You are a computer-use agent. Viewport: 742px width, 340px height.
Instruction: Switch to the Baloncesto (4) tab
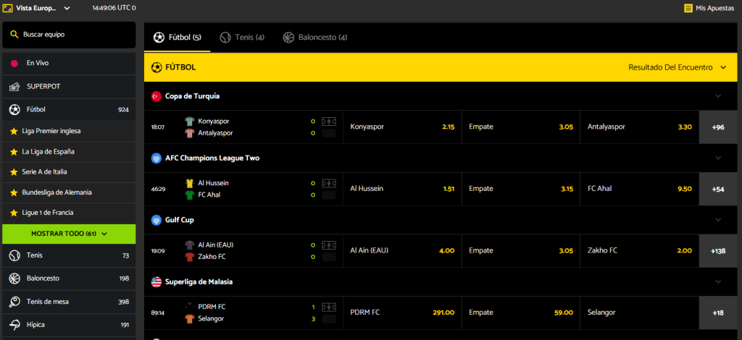(315, 38)
